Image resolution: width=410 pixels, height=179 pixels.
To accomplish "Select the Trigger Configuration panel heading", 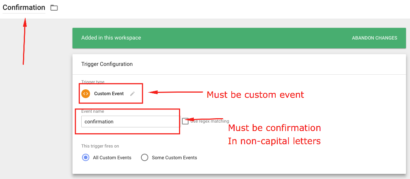I will [107, 64].
